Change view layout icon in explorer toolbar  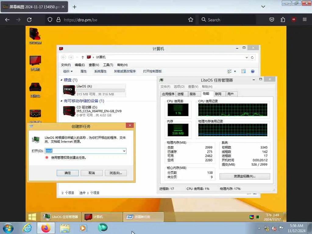[229, 71]
